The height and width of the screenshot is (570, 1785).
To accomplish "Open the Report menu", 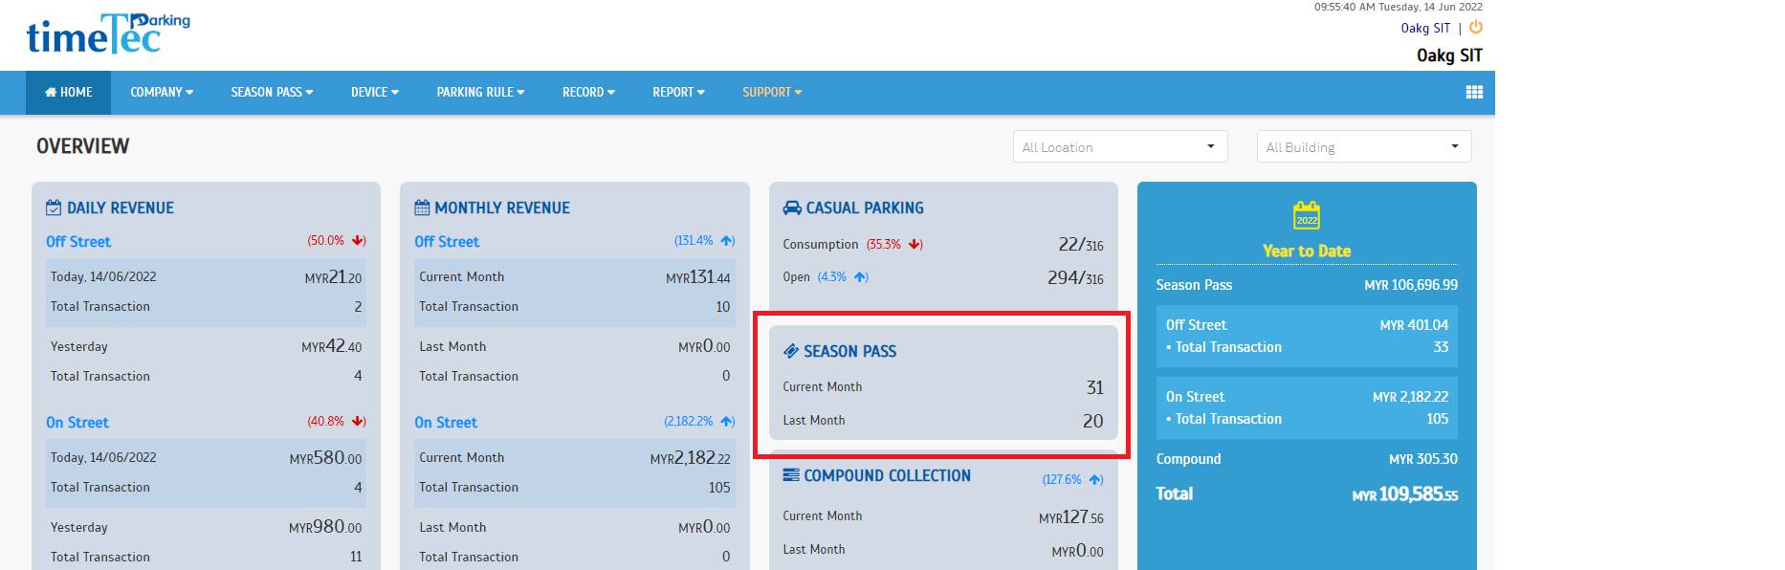I will click(x=678, y=93).
